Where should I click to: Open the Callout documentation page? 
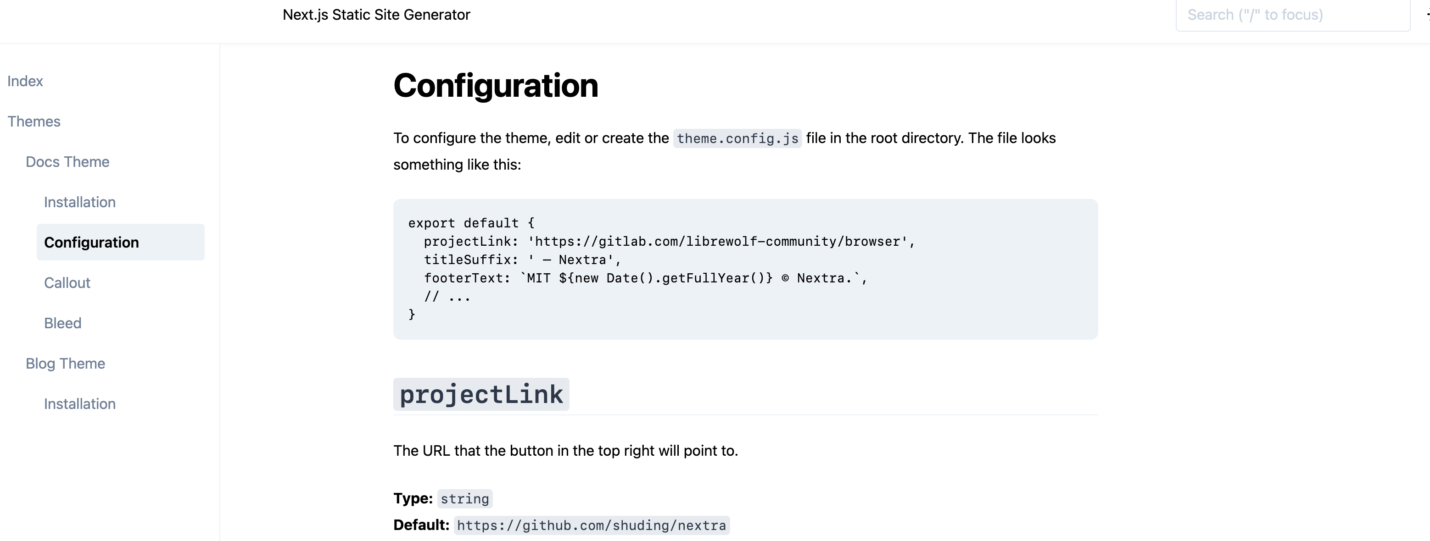pyautogui.click(x=67, y=283)
